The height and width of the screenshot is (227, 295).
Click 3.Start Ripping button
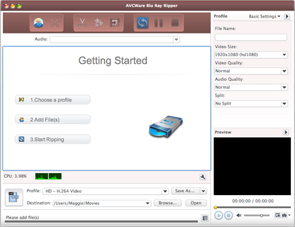coord(53,140)
